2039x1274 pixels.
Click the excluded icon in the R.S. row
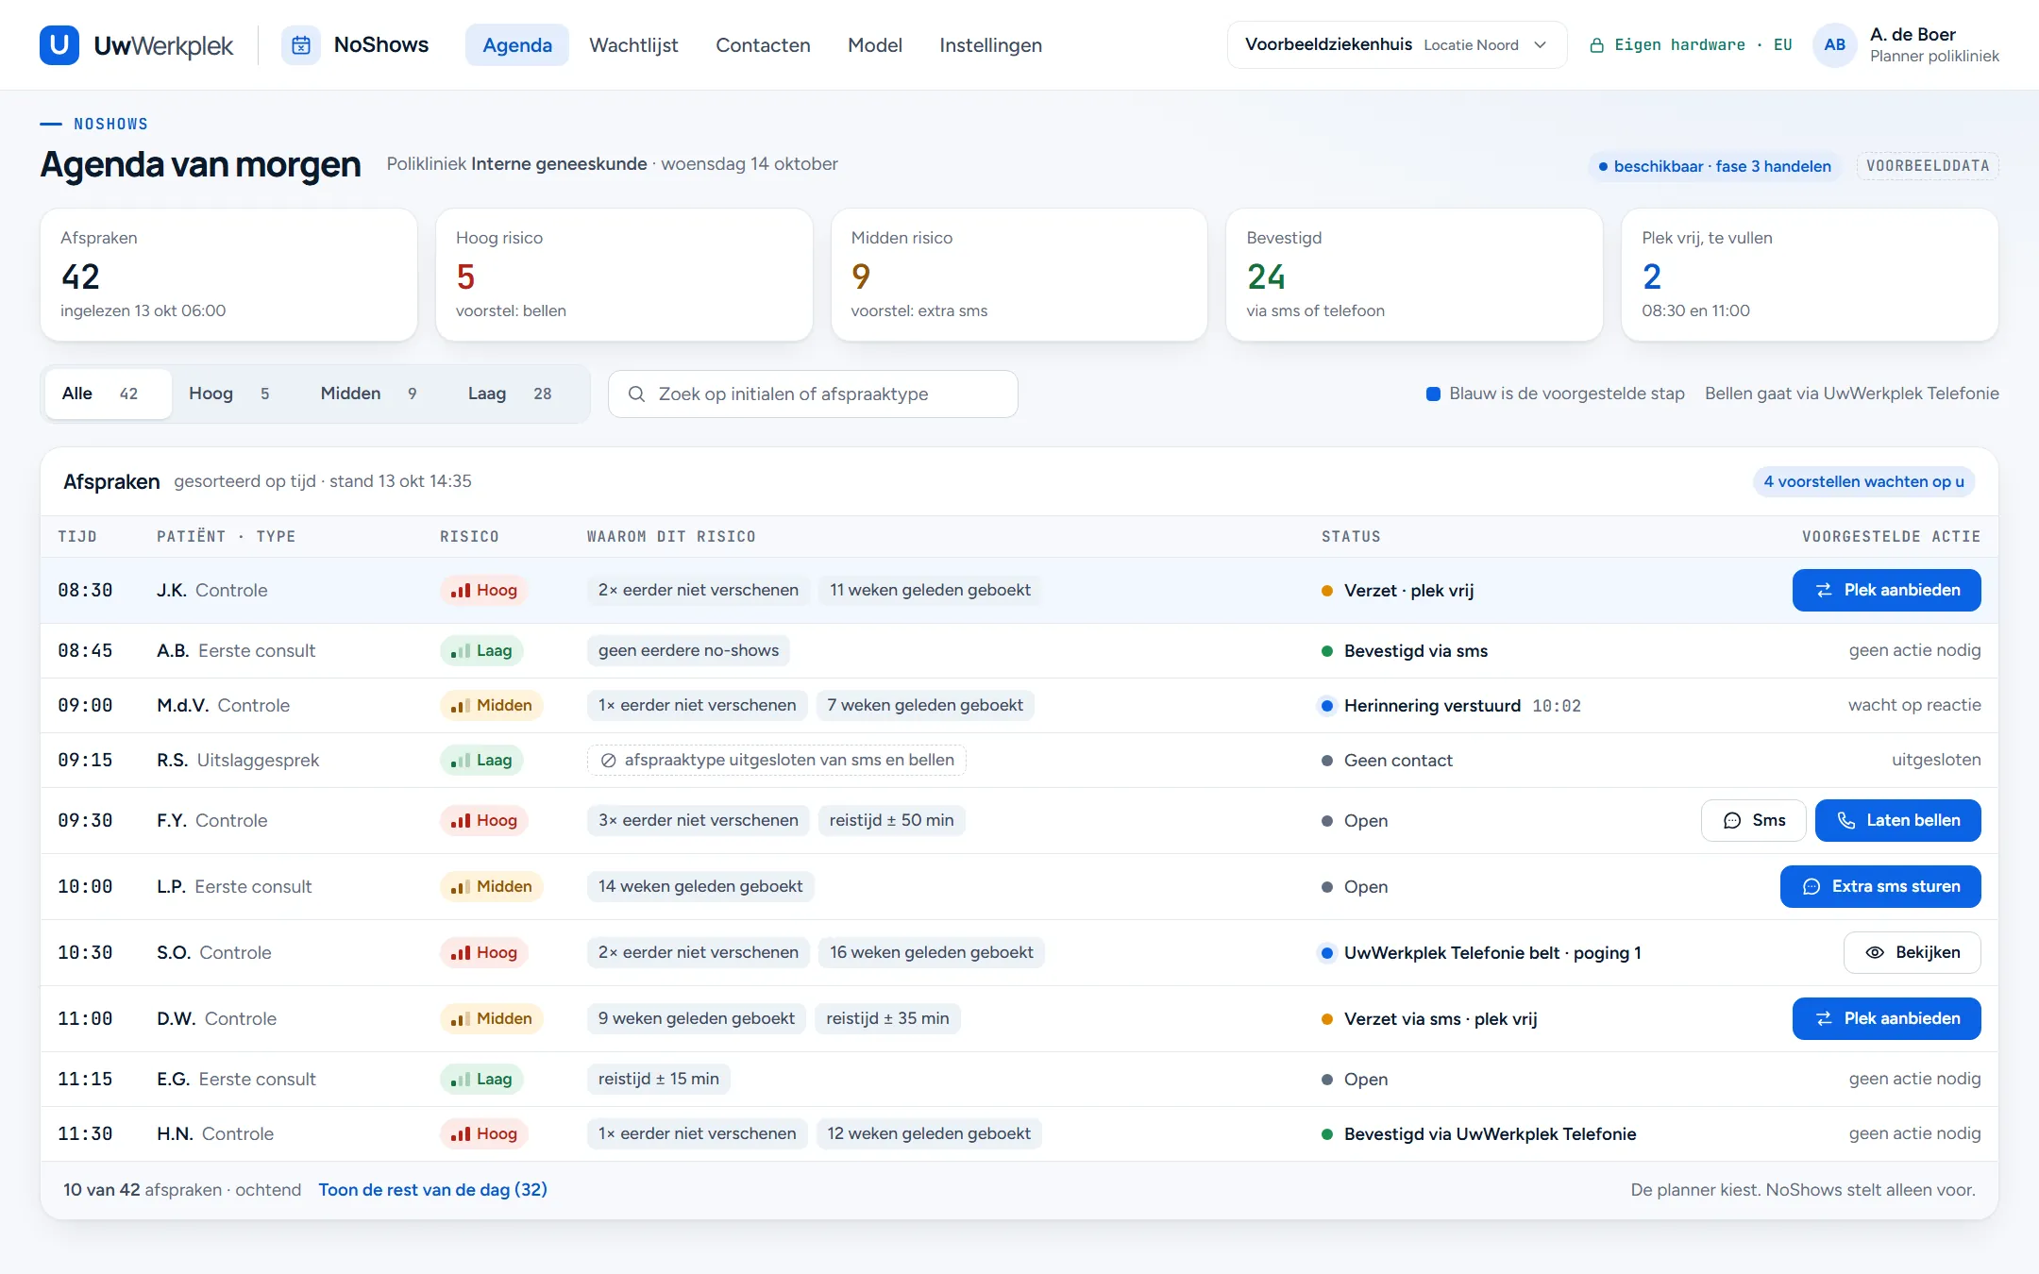coord(608,760)
